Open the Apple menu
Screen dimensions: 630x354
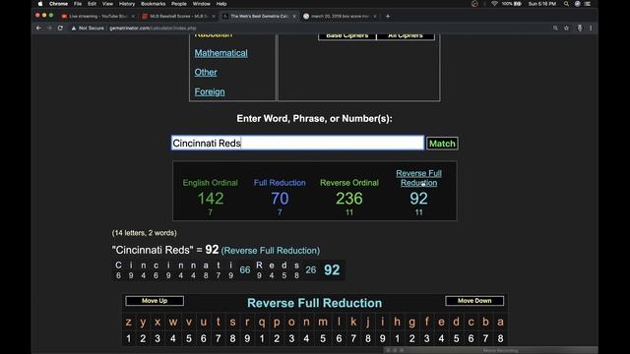(40, 4)
